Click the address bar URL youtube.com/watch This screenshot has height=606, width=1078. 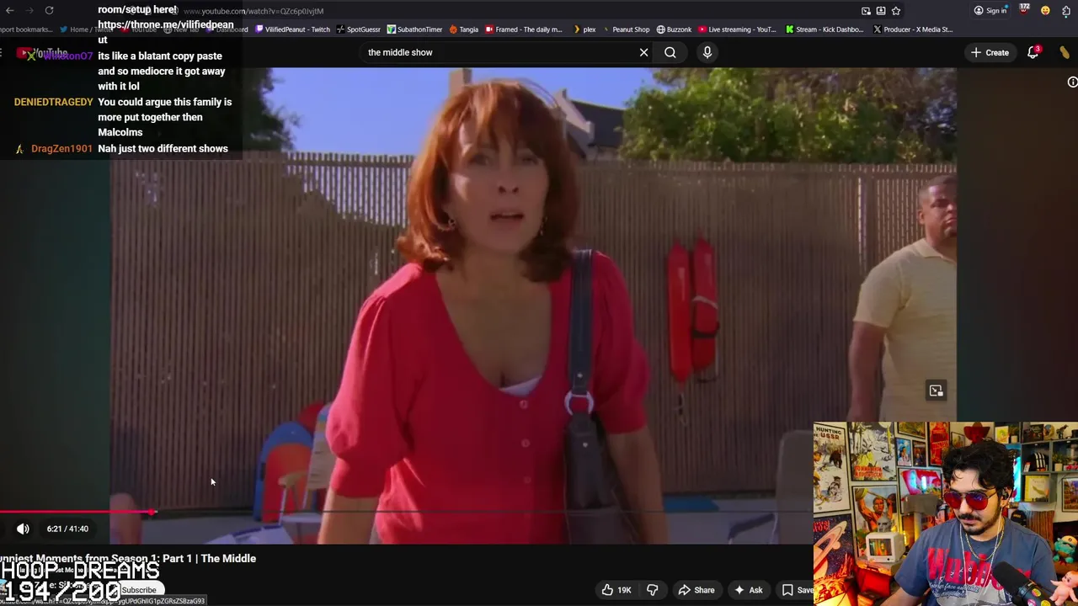(x=253, y=11)
